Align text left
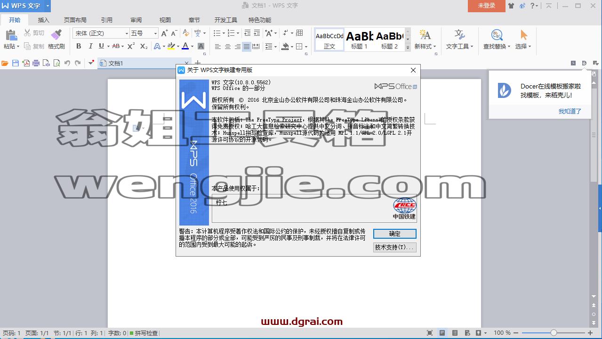Viewport: 602px width, 339px height. [218, 47]
